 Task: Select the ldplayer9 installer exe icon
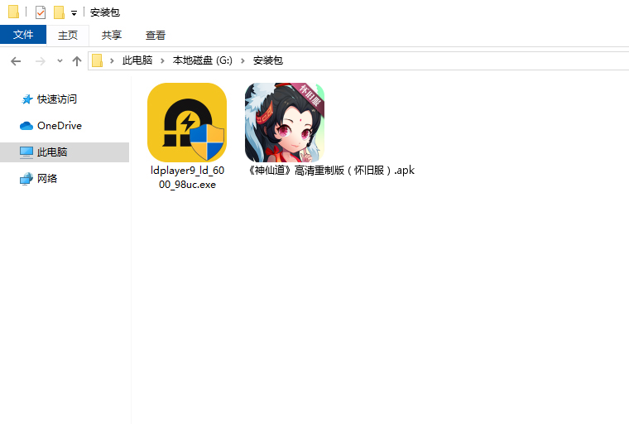(x=187, y=123)
